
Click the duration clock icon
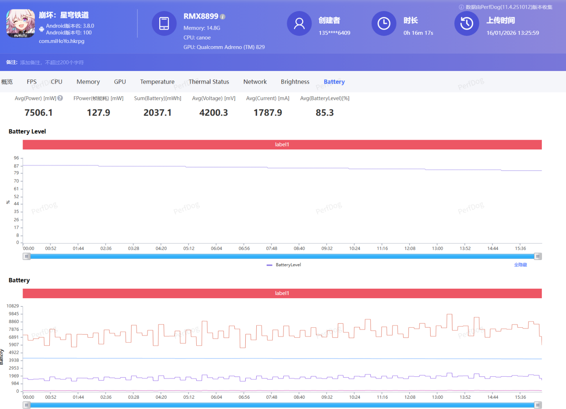pyautogui.click(x=384, y=24)
